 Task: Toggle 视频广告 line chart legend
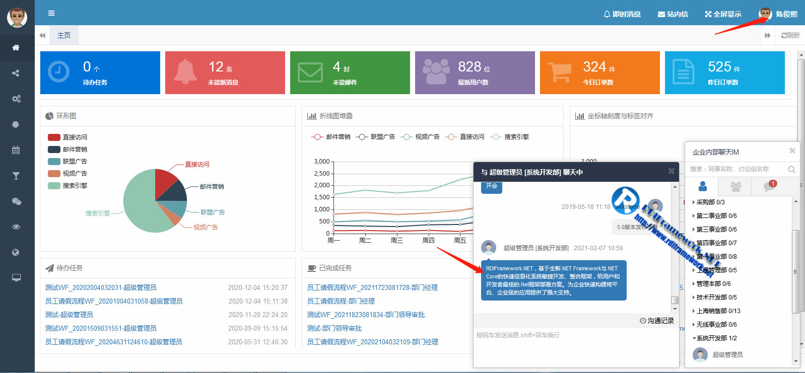[x=420, y=137]
